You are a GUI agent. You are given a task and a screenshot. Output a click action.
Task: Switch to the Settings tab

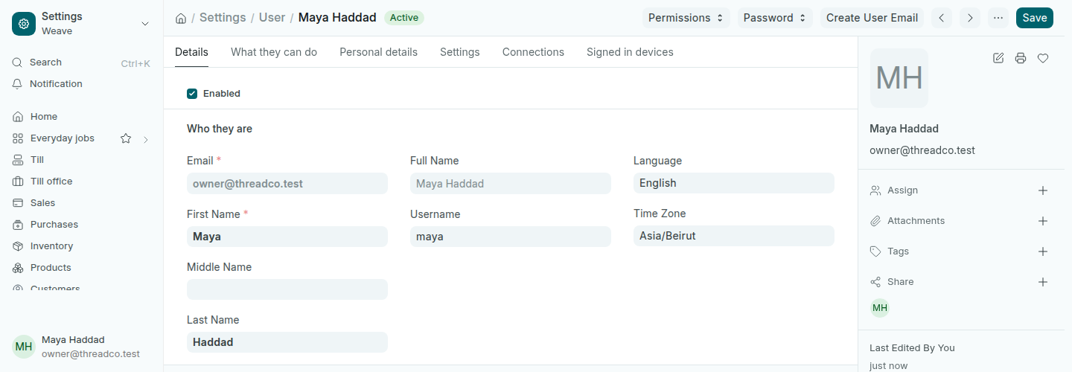tap(460, 52)
